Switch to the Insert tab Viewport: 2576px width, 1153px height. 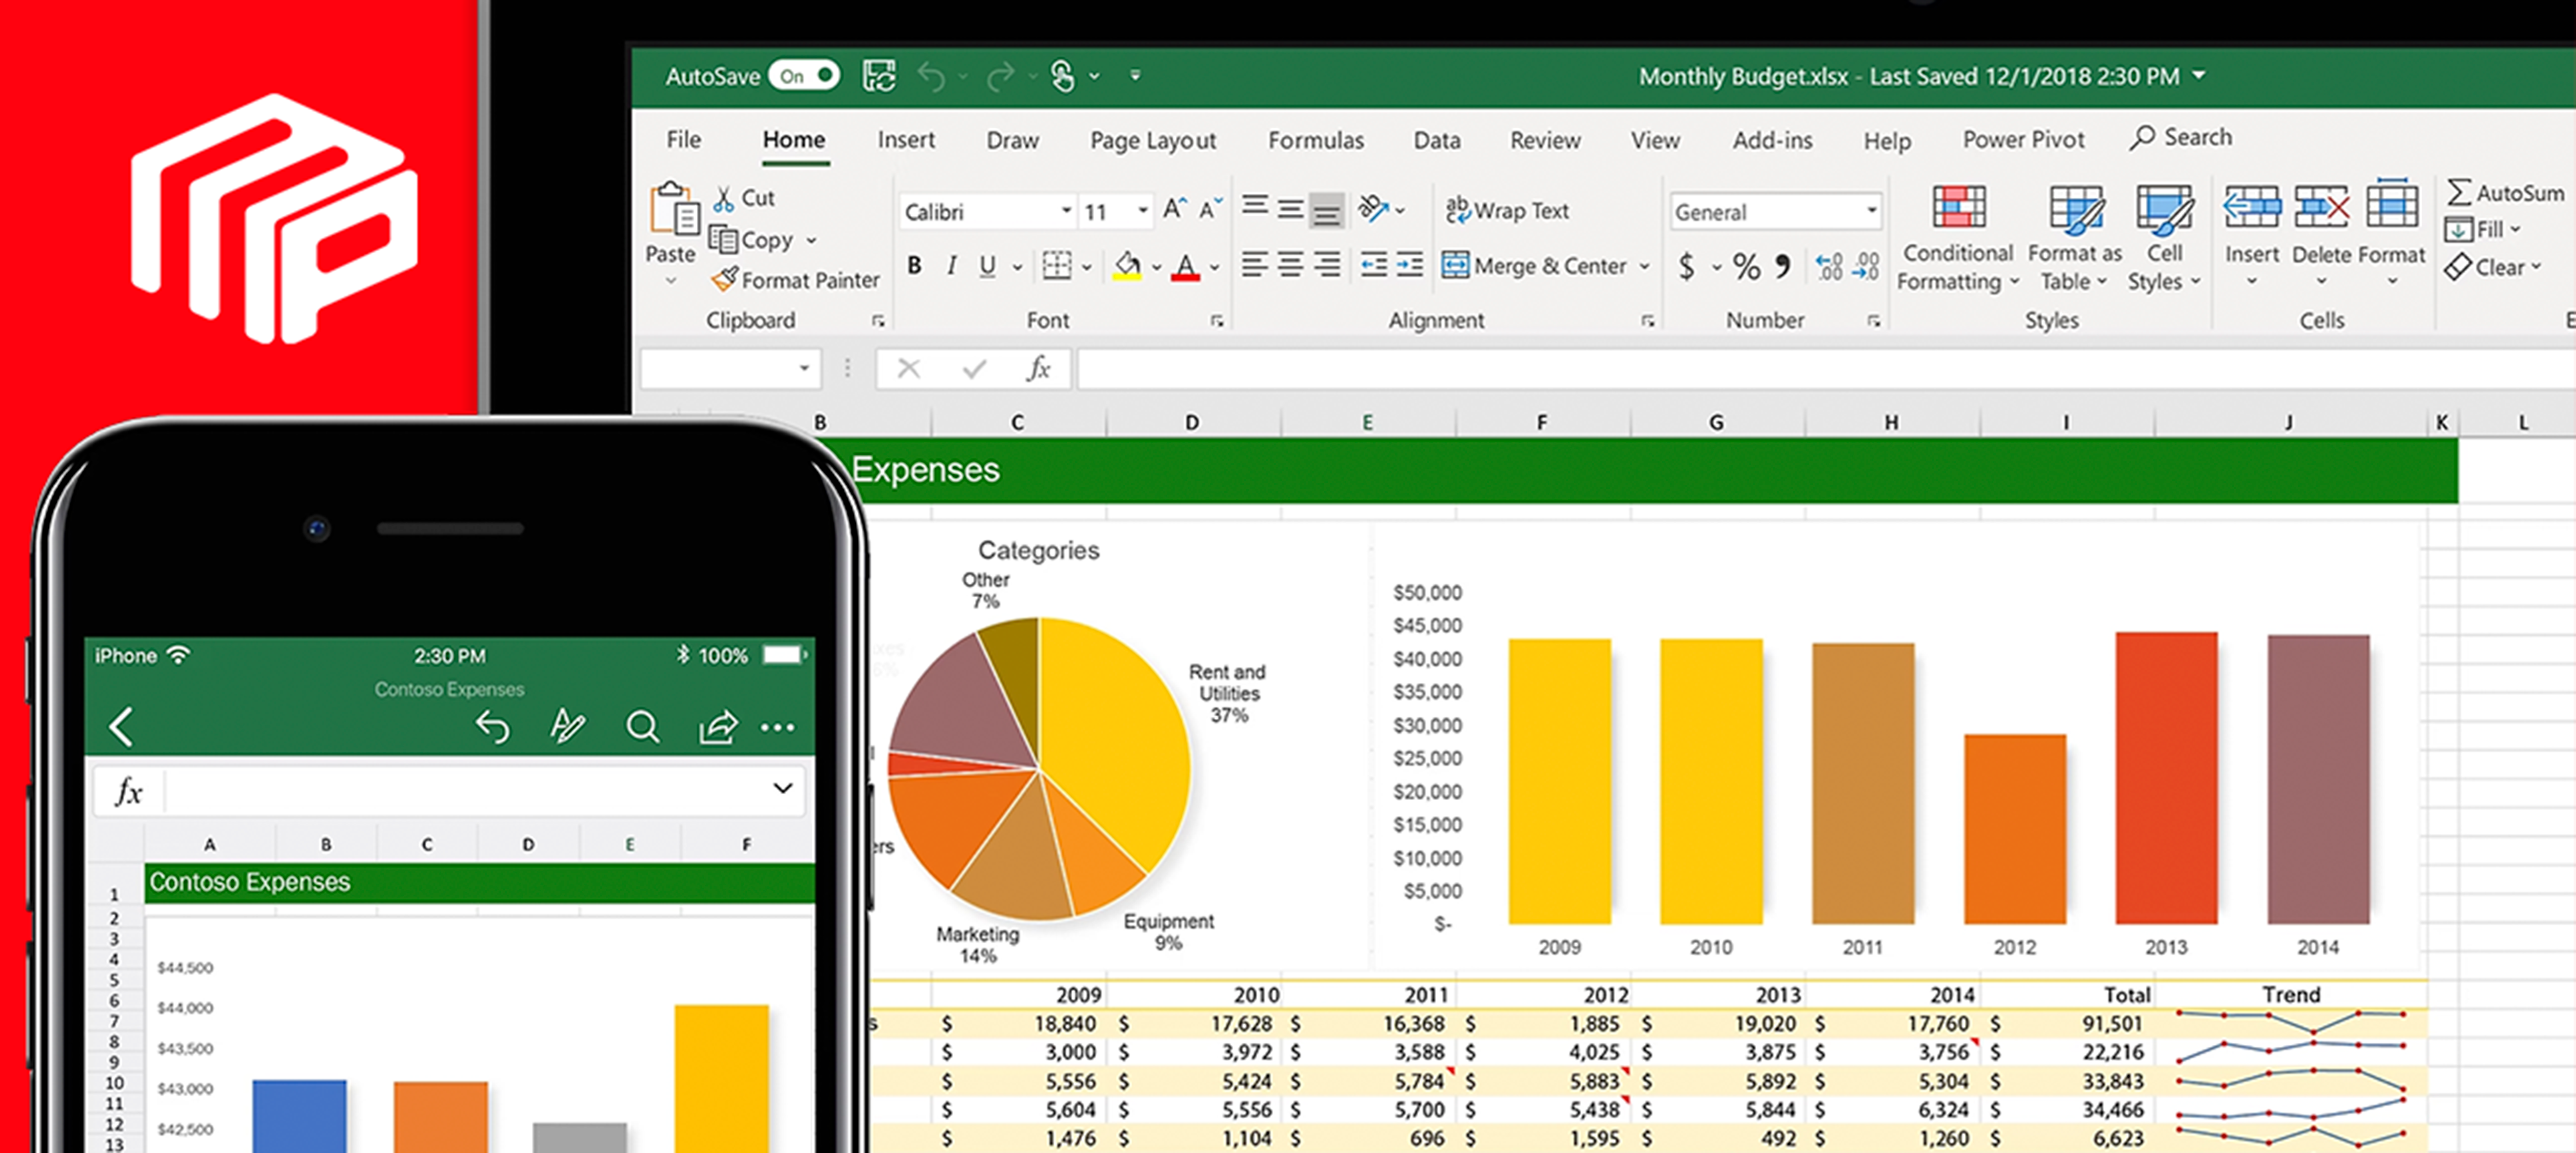click(906, 140)
